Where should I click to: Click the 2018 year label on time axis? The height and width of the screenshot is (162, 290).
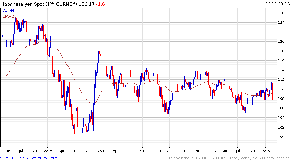[156, 151]
